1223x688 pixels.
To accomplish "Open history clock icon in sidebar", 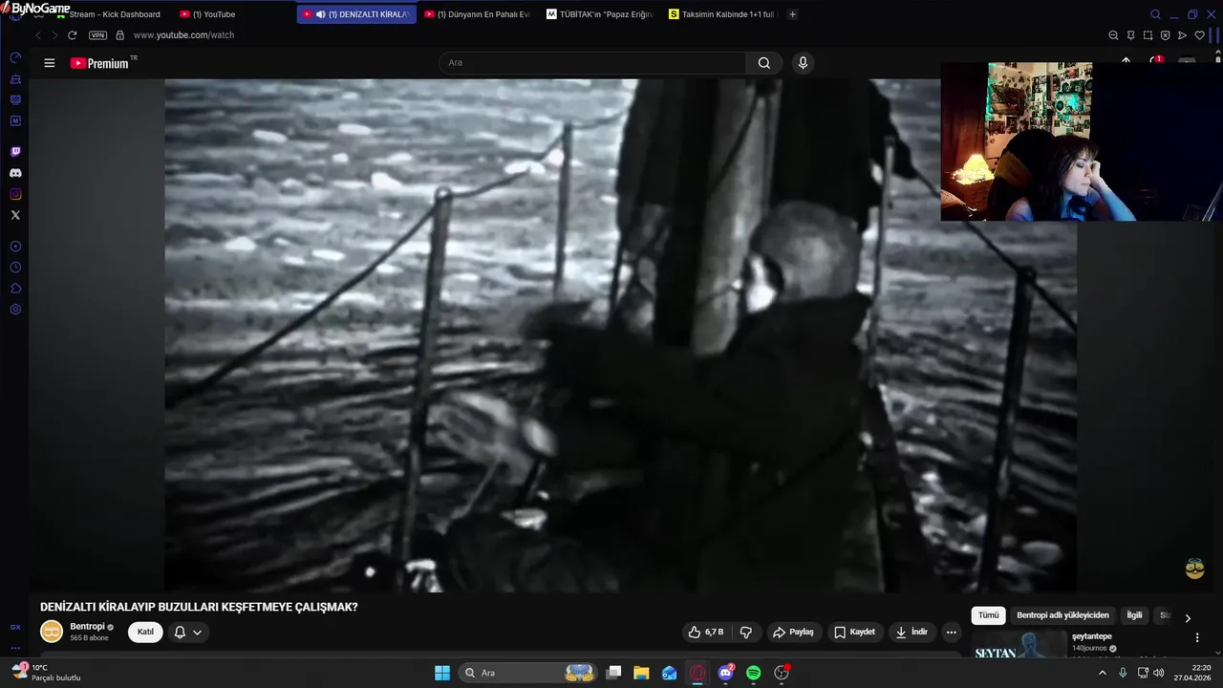I will coord(15,268).
